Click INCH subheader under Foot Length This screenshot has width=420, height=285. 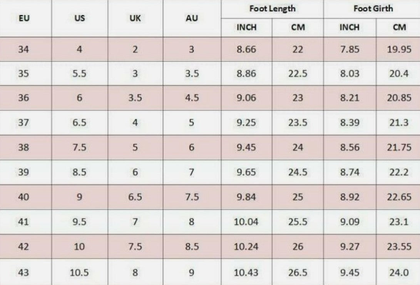(x=246, y=27)
